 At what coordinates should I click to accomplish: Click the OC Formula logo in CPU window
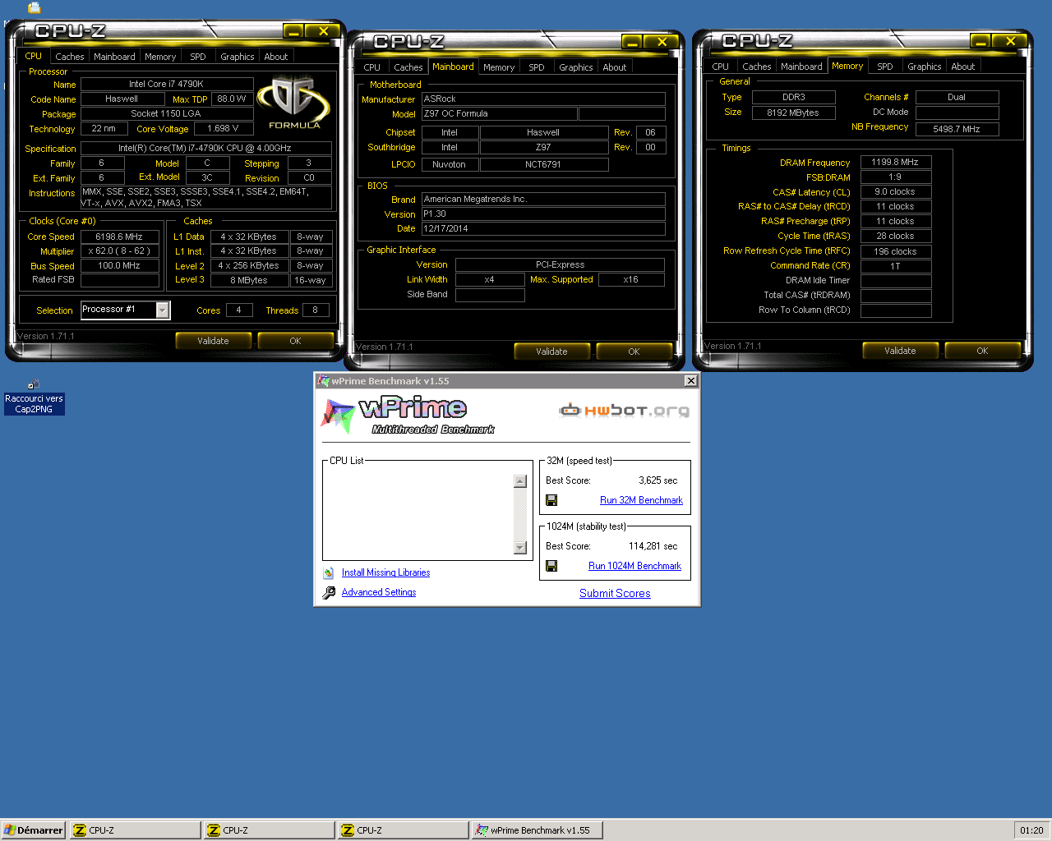[x=294, y=103]
